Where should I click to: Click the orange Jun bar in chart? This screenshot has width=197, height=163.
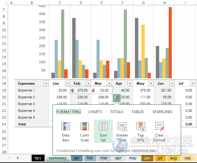click(170, 43)
